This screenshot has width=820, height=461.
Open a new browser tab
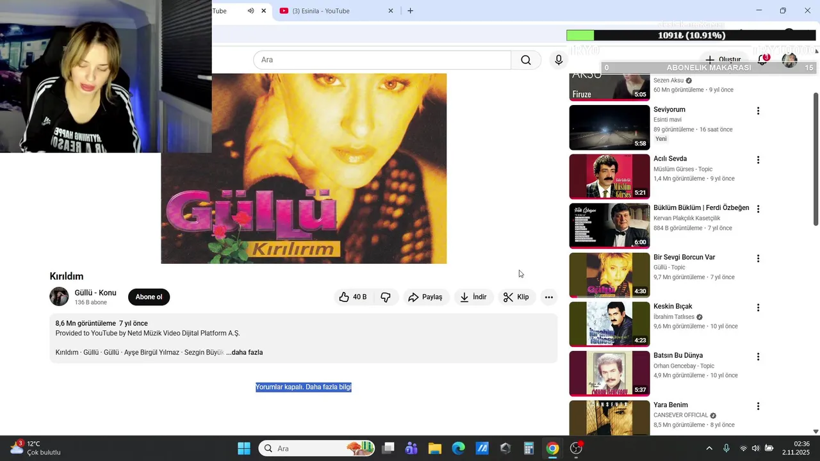pyautogui.click(x=410, y=11)
